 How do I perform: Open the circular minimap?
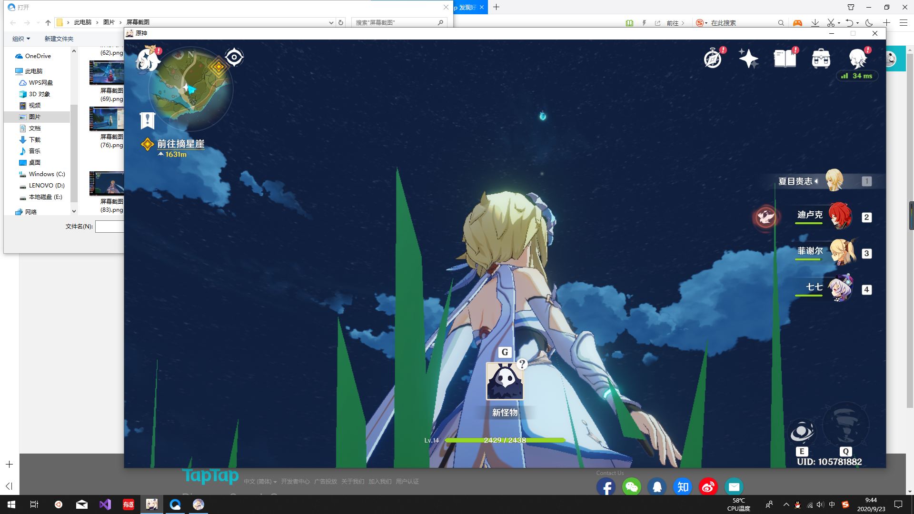(x=191, y=89)
